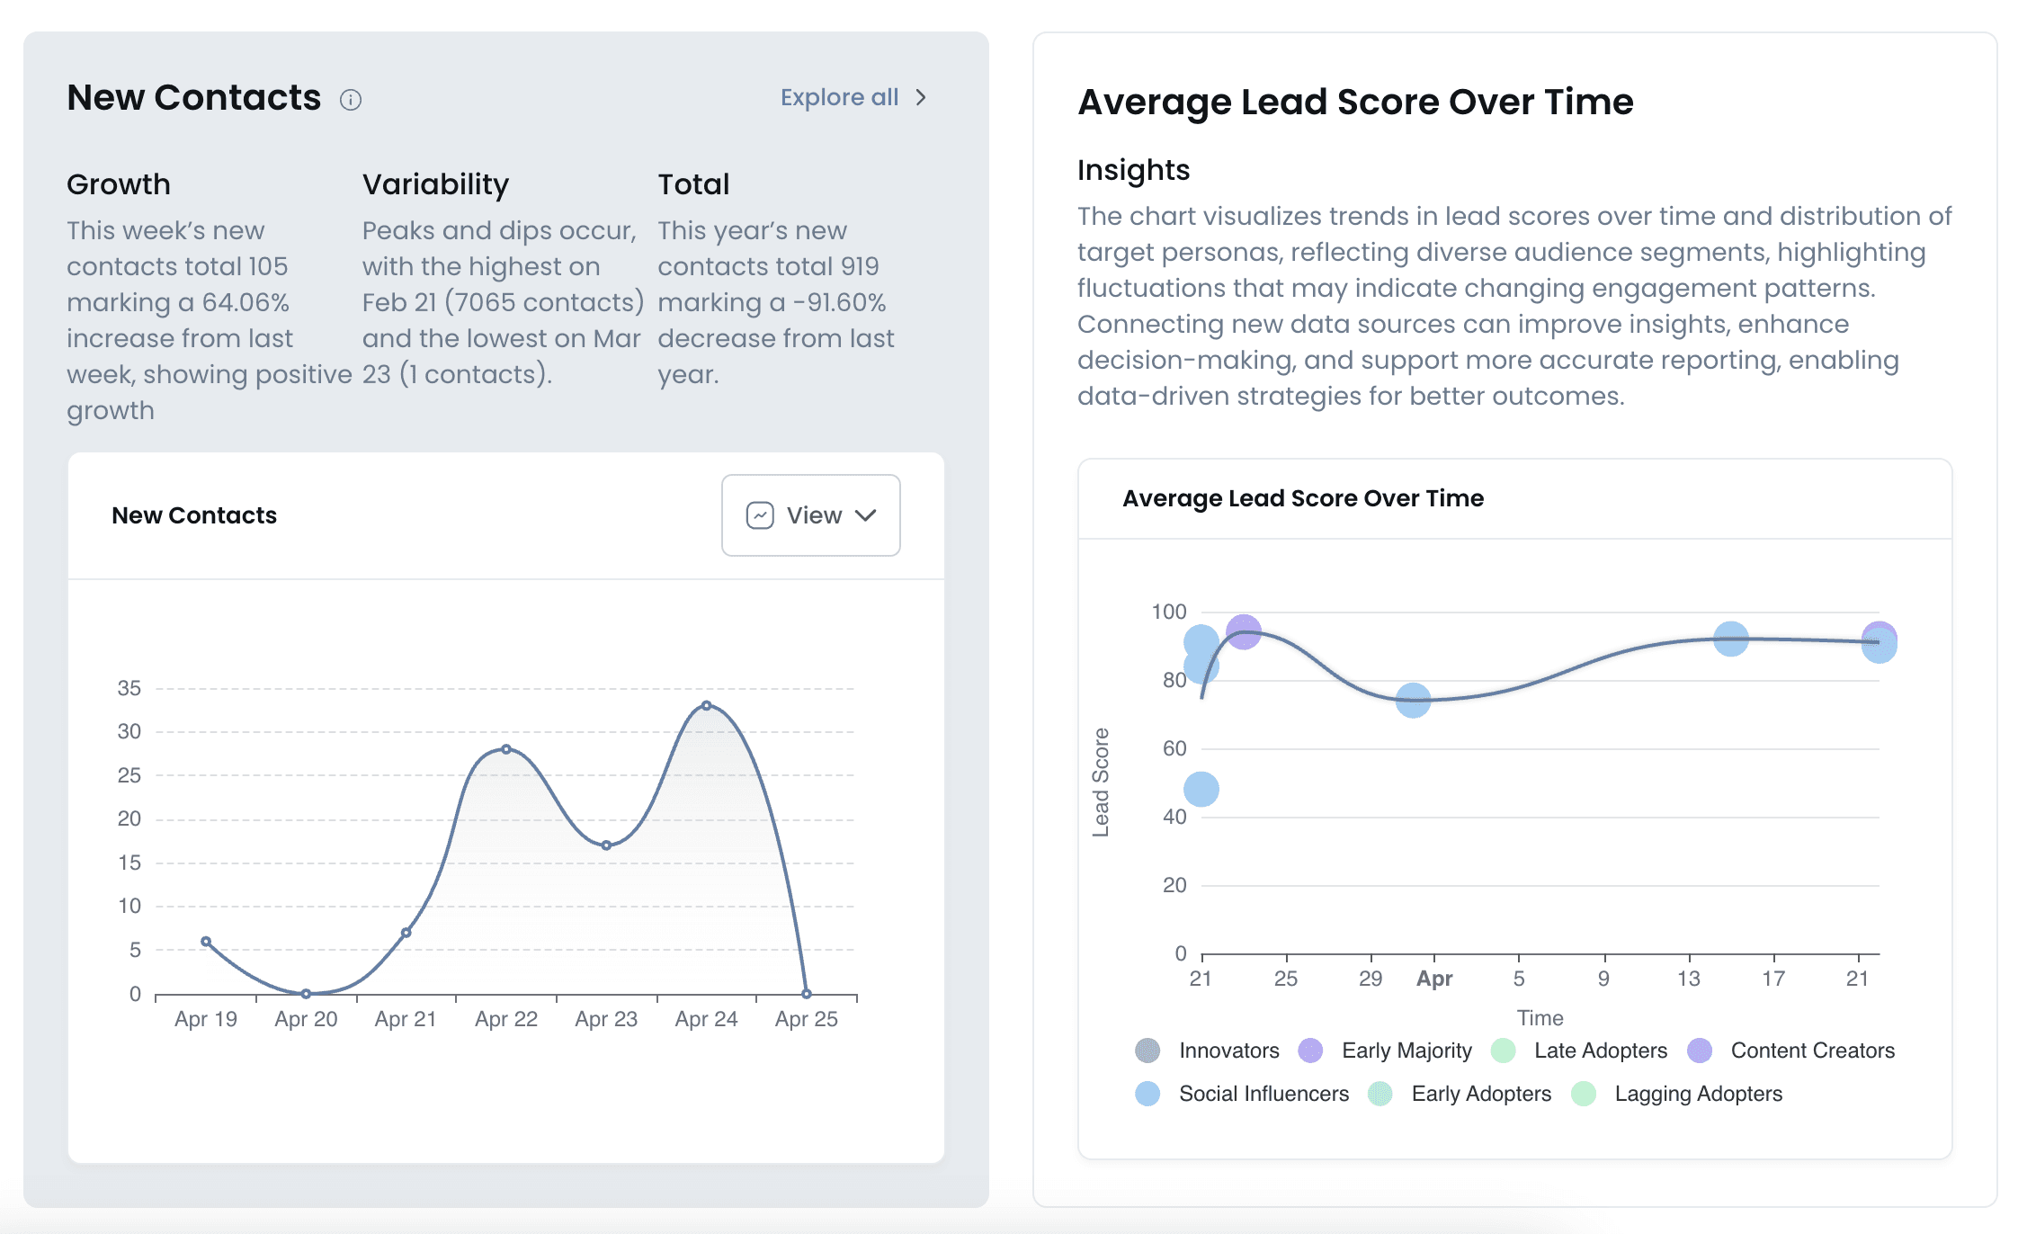Click the info icon beside New Contacts heading
This screenshot has width=2018, height=1234.
(x=351, y=100)
